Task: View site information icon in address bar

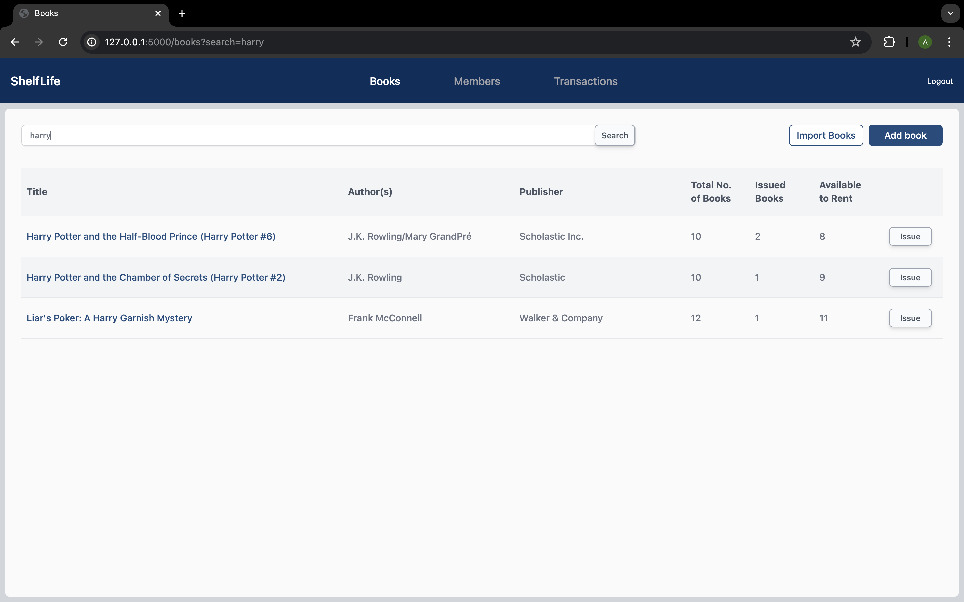Action: point(92,42)
